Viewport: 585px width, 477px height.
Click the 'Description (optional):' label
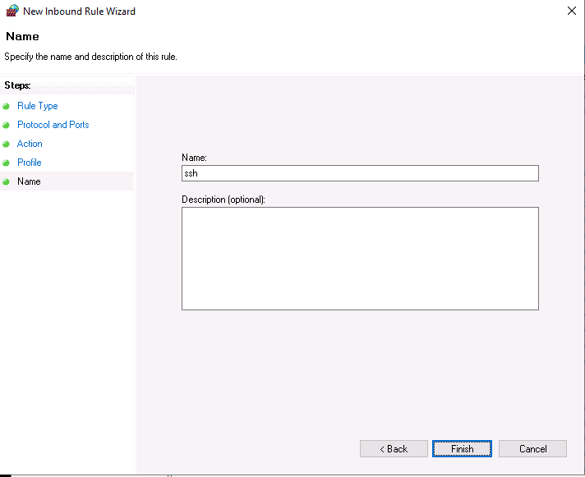[223, 200]
